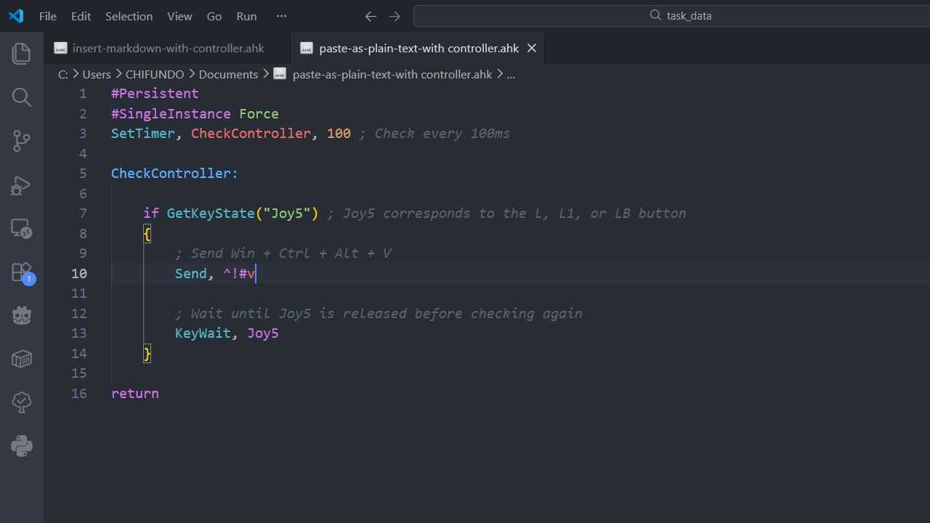Open the Run menu
This screenshot has width=930, height=523.
coord(246,16)
